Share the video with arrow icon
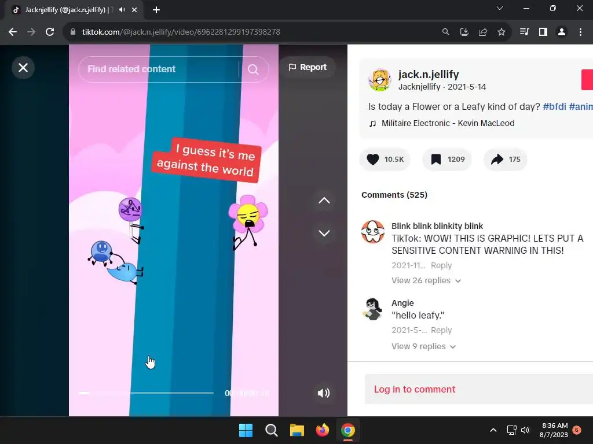The height and width of the screenshot is (444, 593). tap(497, 160)
